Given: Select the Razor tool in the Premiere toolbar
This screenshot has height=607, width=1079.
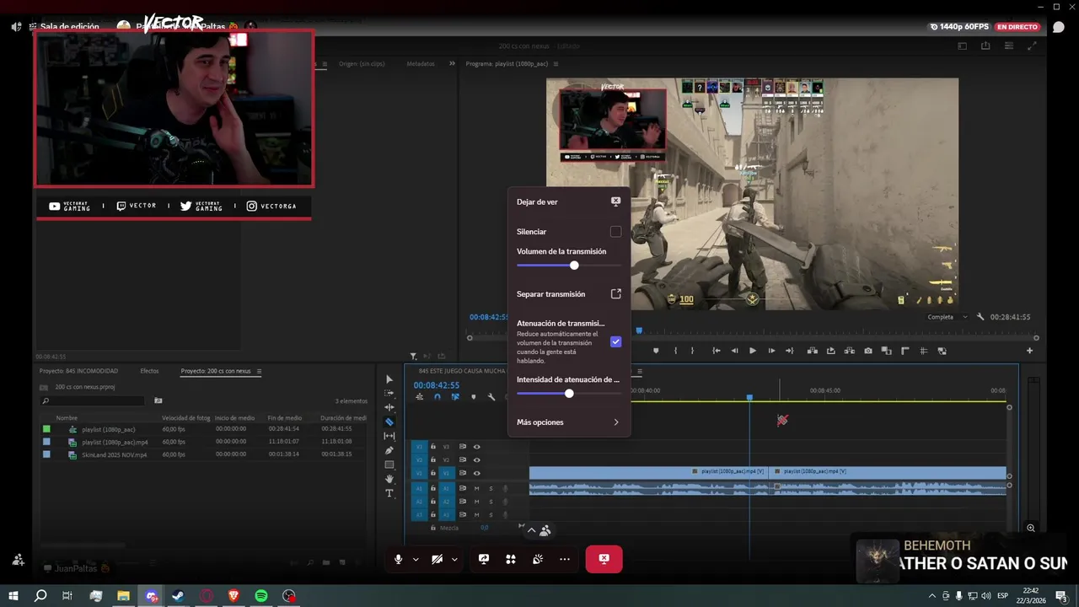Looking at the screenshot, I should tap(389, 422).
